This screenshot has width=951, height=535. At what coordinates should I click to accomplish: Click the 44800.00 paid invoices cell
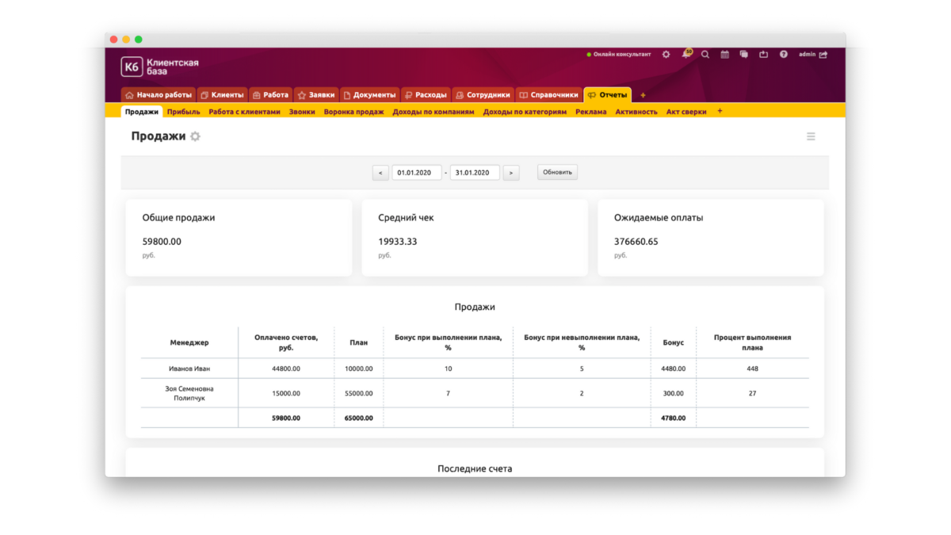click(x=286, y=369)
